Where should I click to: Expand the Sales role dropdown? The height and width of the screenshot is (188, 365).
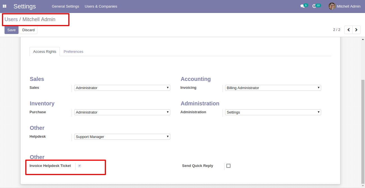[122, 88]
